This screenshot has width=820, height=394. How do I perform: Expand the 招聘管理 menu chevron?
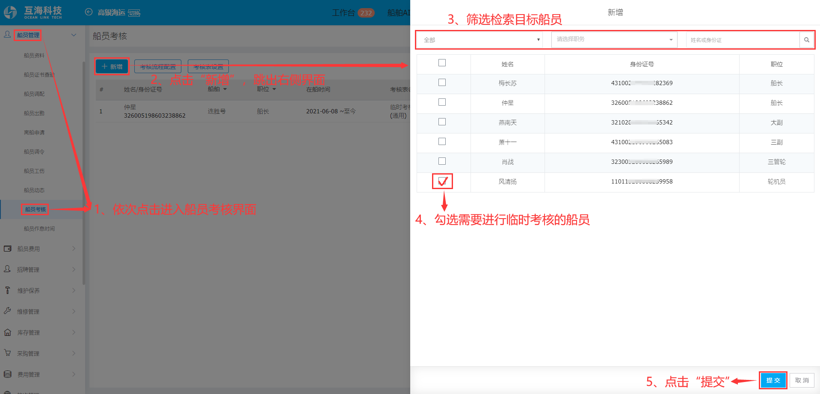(x=74, y=270)
